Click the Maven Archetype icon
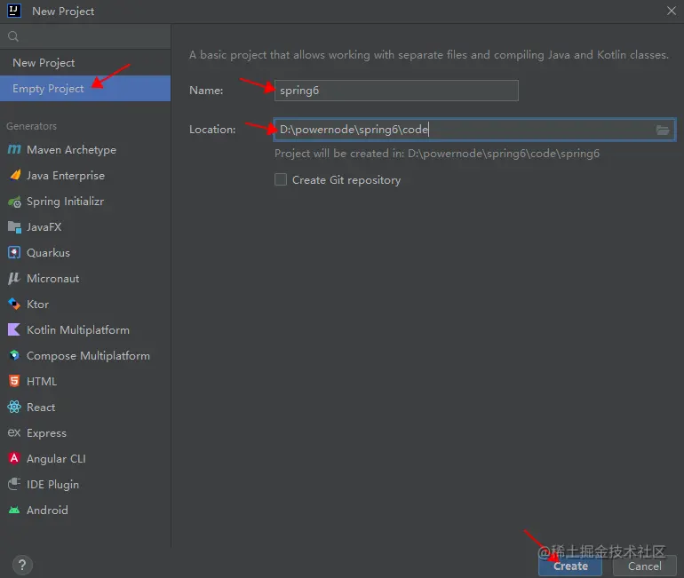The image size is (684, 578). point(14,149)
